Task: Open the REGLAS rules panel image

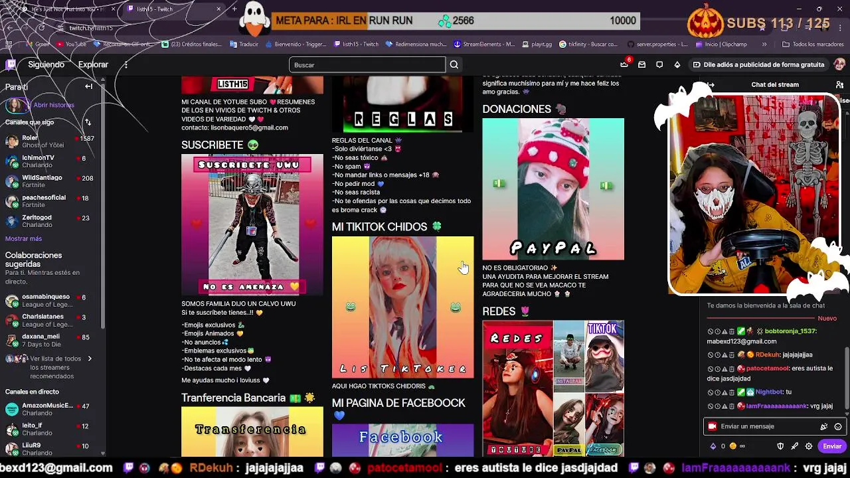Action: click(x=403, y=104)
